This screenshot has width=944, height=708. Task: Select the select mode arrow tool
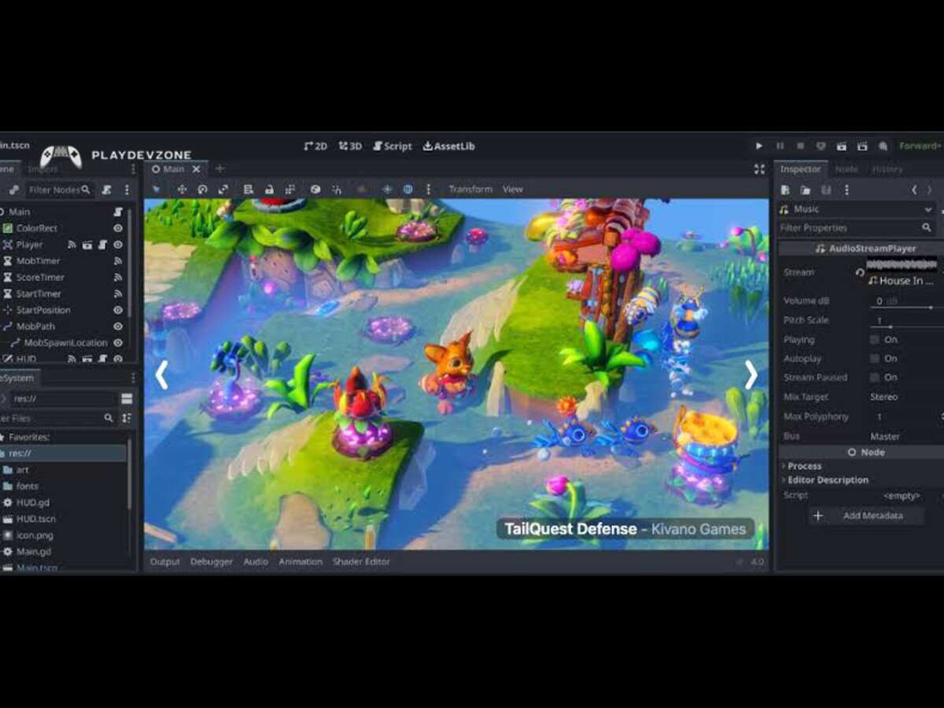156,190
